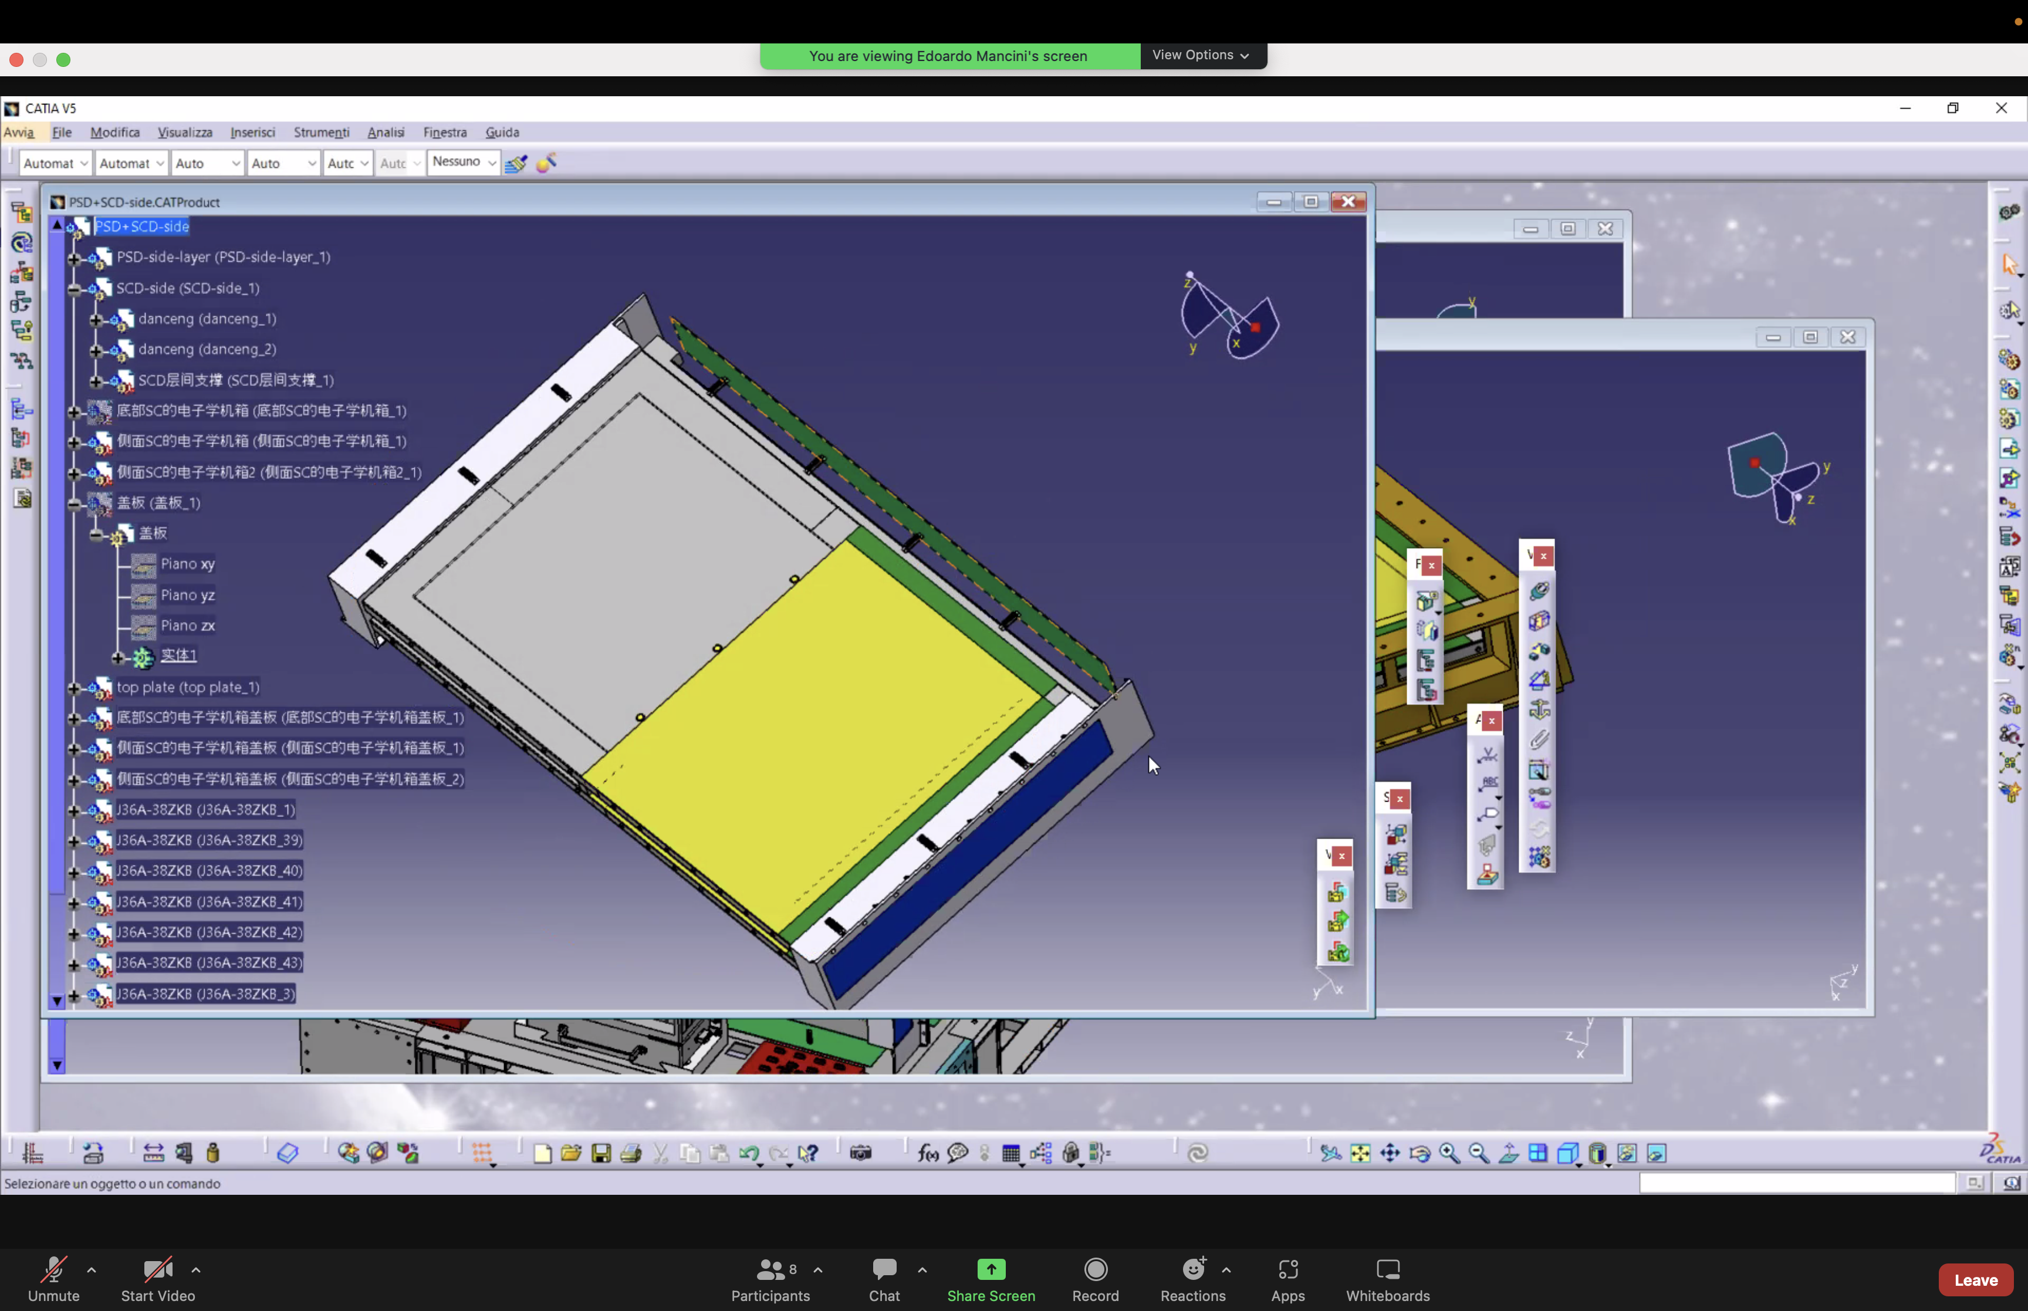Open the Open-file folder icon

pos(571,1154)
